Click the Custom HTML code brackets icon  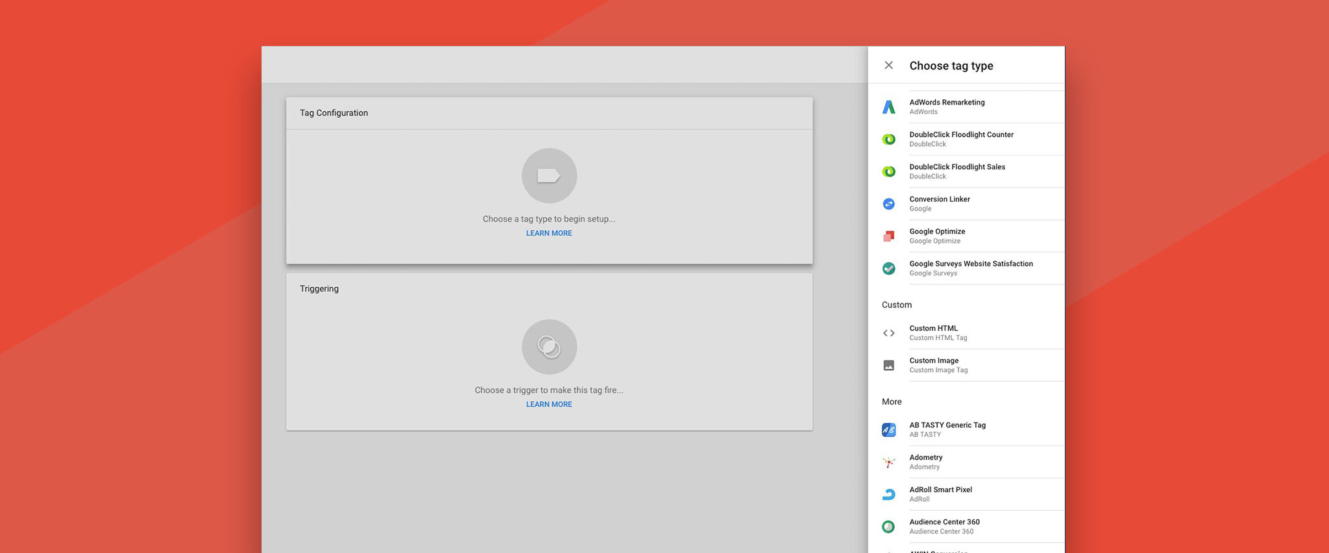888,333
